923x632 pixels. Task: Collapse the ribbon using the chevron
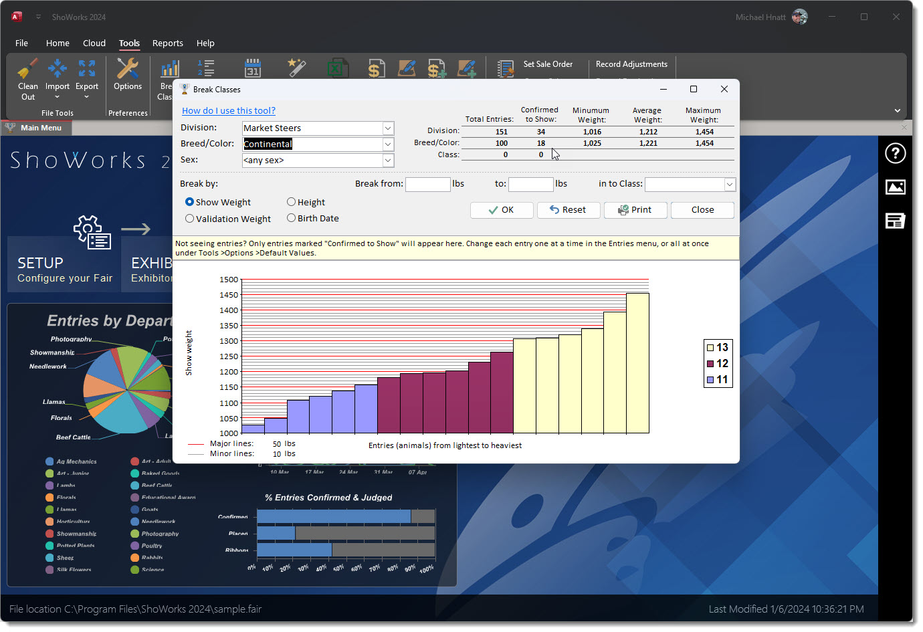(897, 110)
